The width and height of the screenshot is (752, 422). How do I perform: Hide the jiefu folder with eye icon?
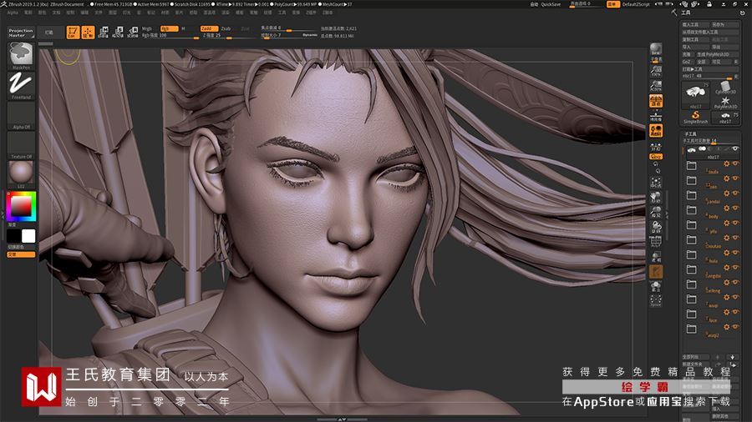coord(735,224)
